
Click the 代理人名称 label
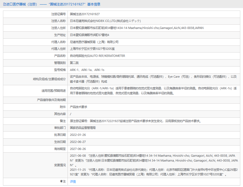coord(58,42)
